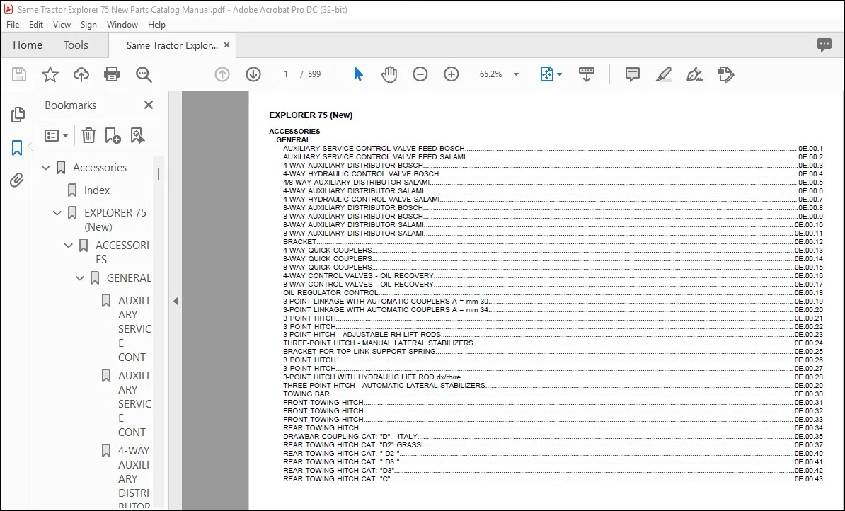The height and width of the screenshot is (511, 845).
Task: Open the Sign menu
Action: [88, 25]
